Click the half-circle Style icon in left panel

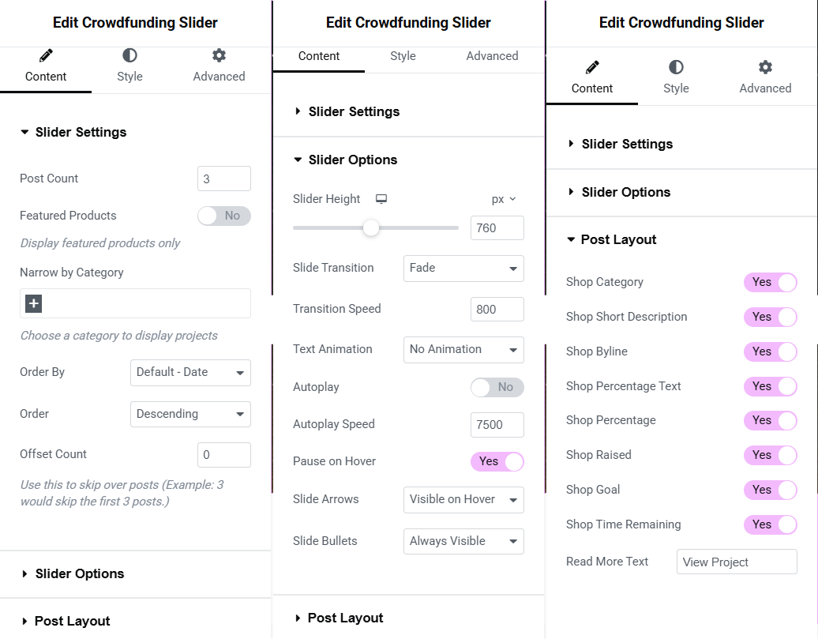(x=129, y=55)
